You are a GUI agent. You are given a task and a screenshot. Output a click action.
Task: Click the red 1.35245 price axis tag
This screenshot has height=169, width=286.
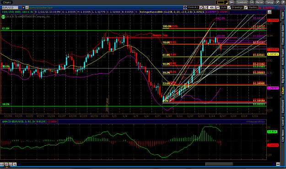[x=273, y=20]
